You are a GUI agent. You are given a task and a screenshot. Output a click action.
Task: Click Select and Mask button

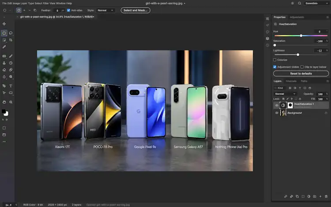click(x=135, y=10)
